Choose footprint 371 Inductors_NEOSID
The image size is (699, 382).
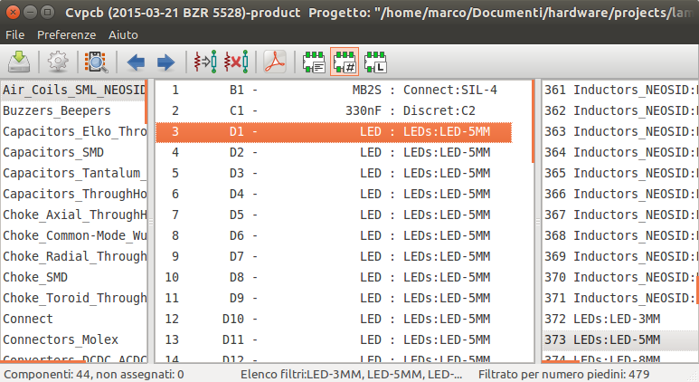619,298
